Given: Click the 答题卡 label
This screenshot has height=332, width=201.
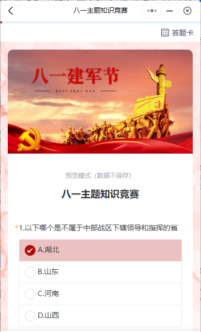Looking at the screenshot, I should click(x=183, y=33).
